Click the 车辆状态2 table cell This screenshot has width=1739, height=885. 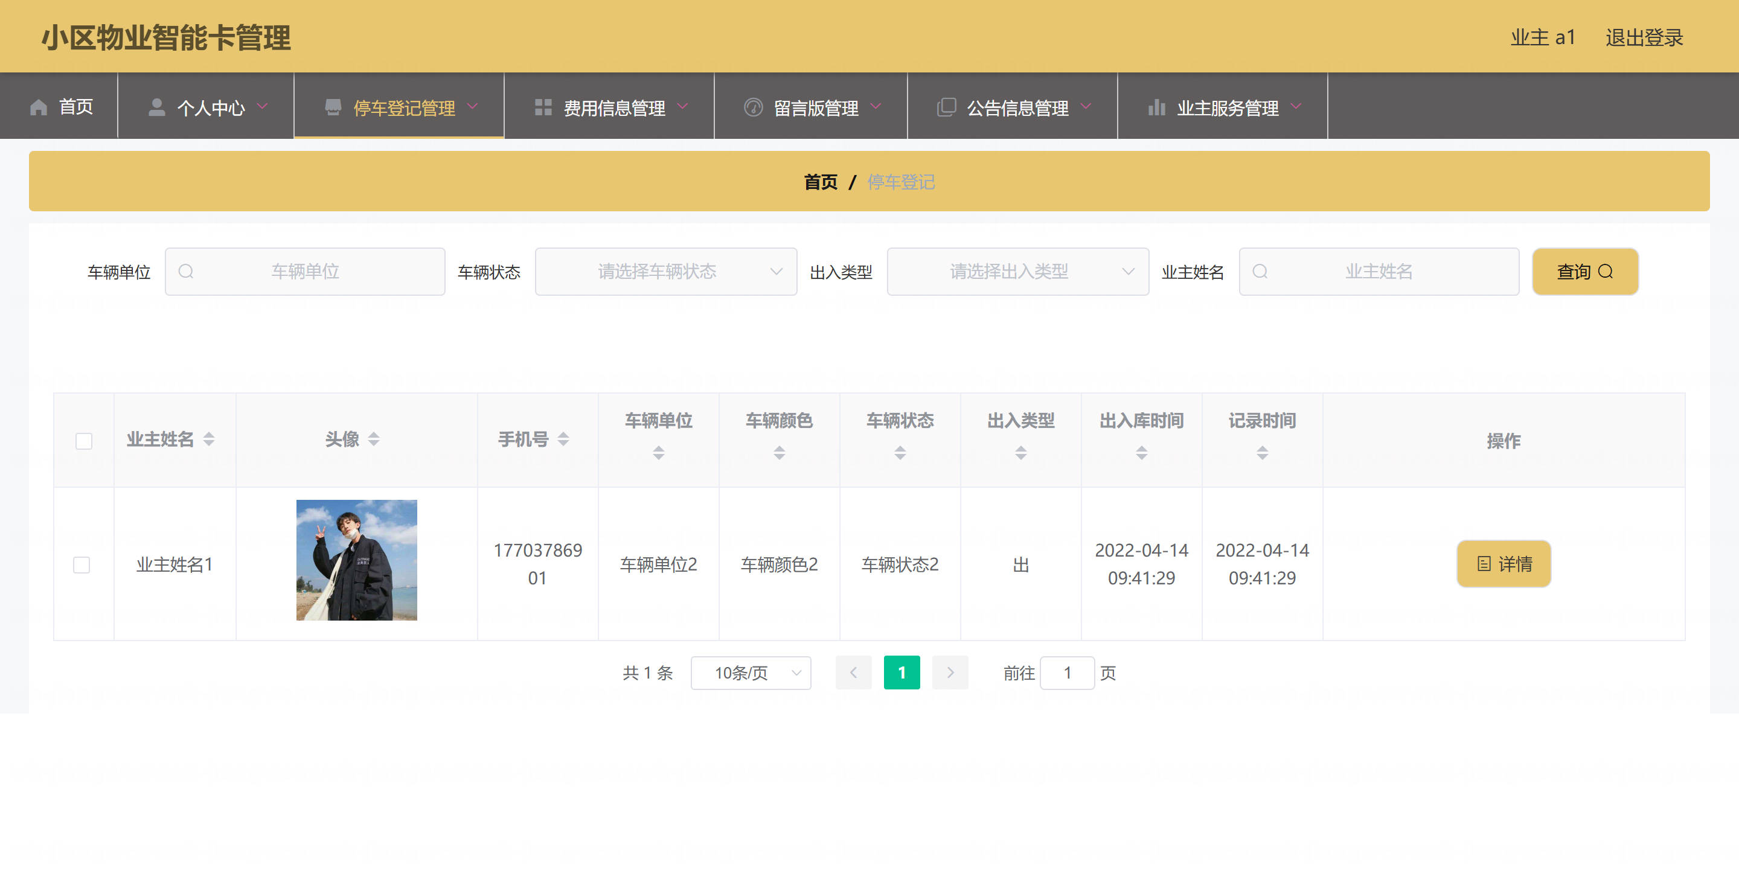coord(900,564)
